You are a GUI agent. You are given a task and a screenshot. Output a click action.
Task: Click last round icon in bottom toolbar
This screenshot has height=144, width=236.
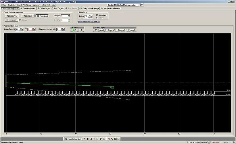coord(119,139)
